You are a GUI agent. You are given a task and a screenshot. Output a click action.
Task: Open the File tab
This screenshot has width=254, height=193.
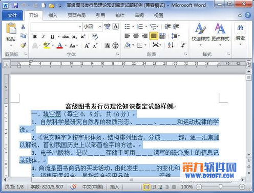click(x=12, y=15)
